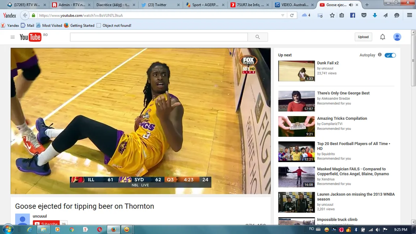Switch to the Twitter tab
Image resolution: width=416 pixels, height=234 pixels.
point(160,5)
